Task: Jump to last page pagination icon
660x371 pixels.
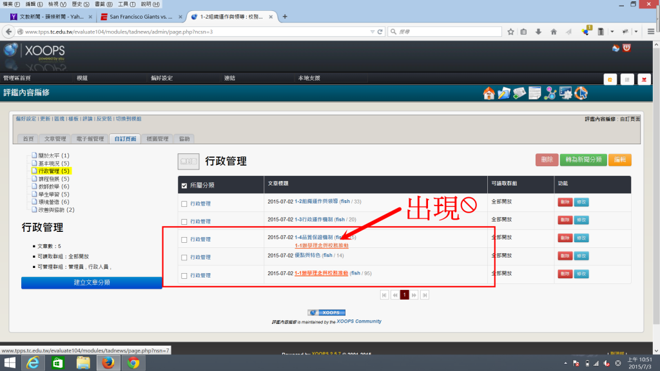Action: tap(425, 294)
